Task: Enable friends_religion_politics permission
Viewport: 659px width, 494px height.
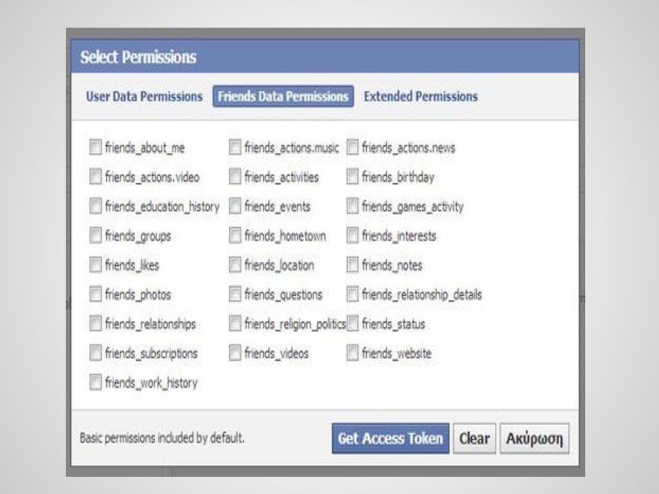Action: coord(235,324)
